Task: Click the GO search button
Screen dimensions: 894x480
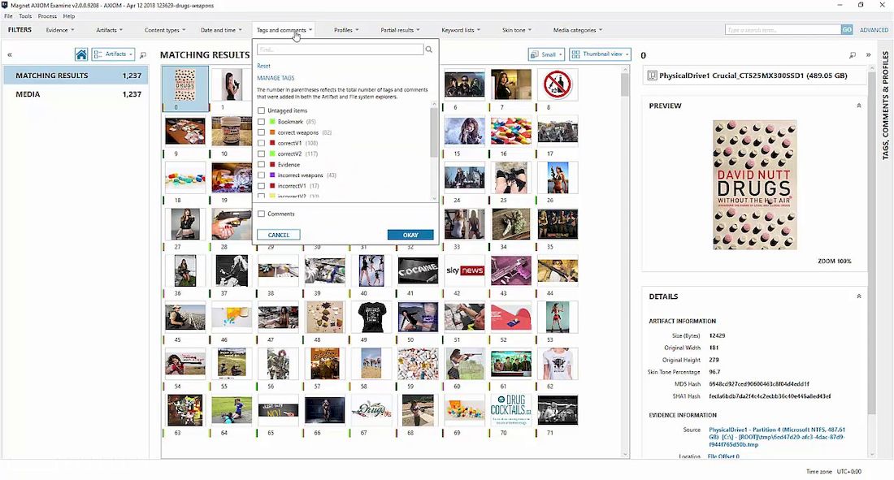Action: pos(847,29)
